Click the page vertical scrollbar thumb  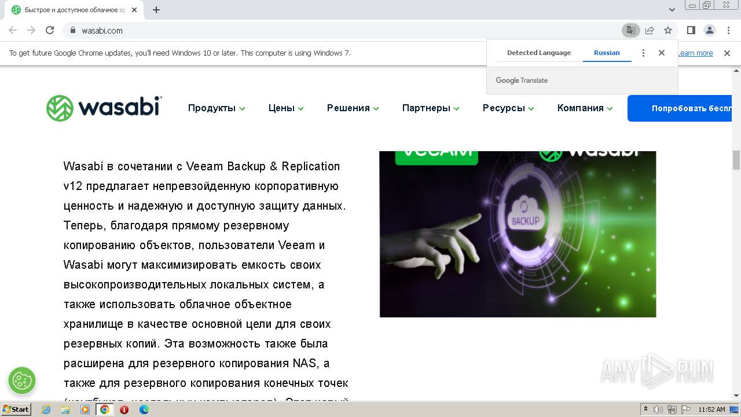(736, 160)
